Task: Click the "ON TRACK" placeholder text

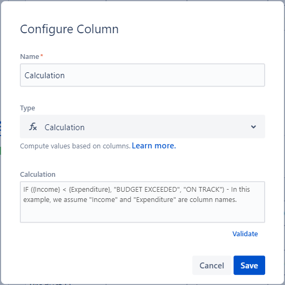Action: (204, 190)
